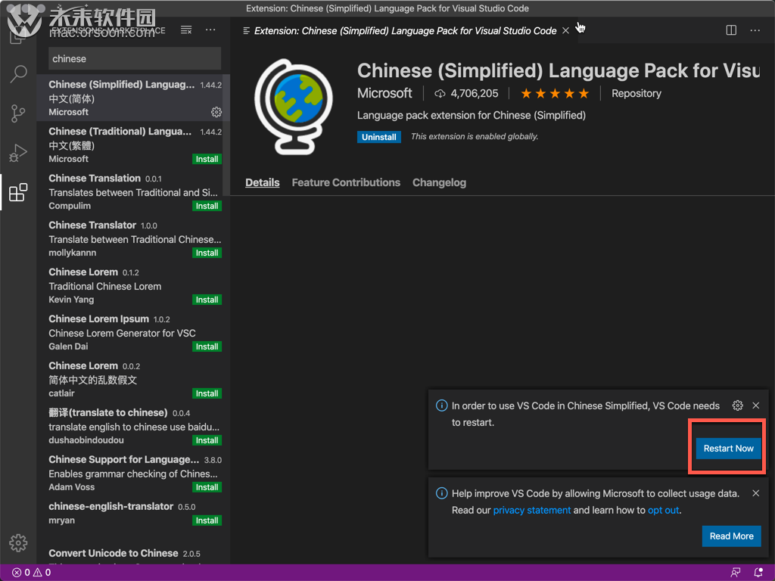
Task: Install Chinese Lorem Ipsum extension
Action: pos(207,346)
